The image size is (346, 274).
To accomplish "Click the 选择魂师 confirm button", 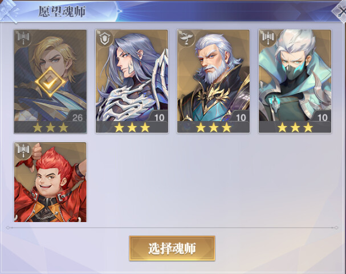I will tap(172, 248).
